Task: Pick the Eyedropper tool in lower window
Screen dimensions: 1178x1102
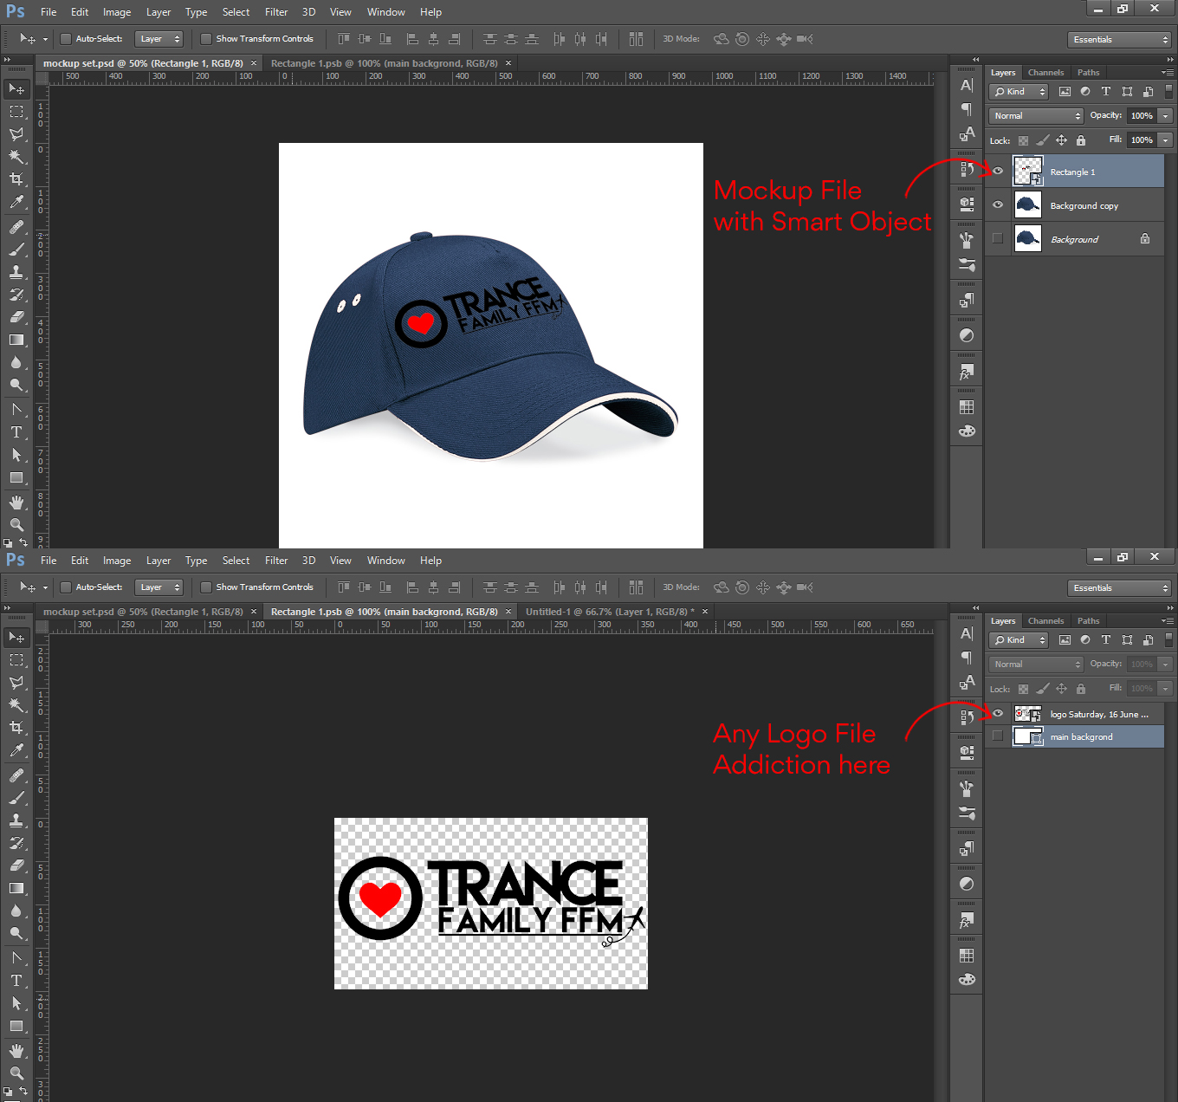Action: [16, 750]
